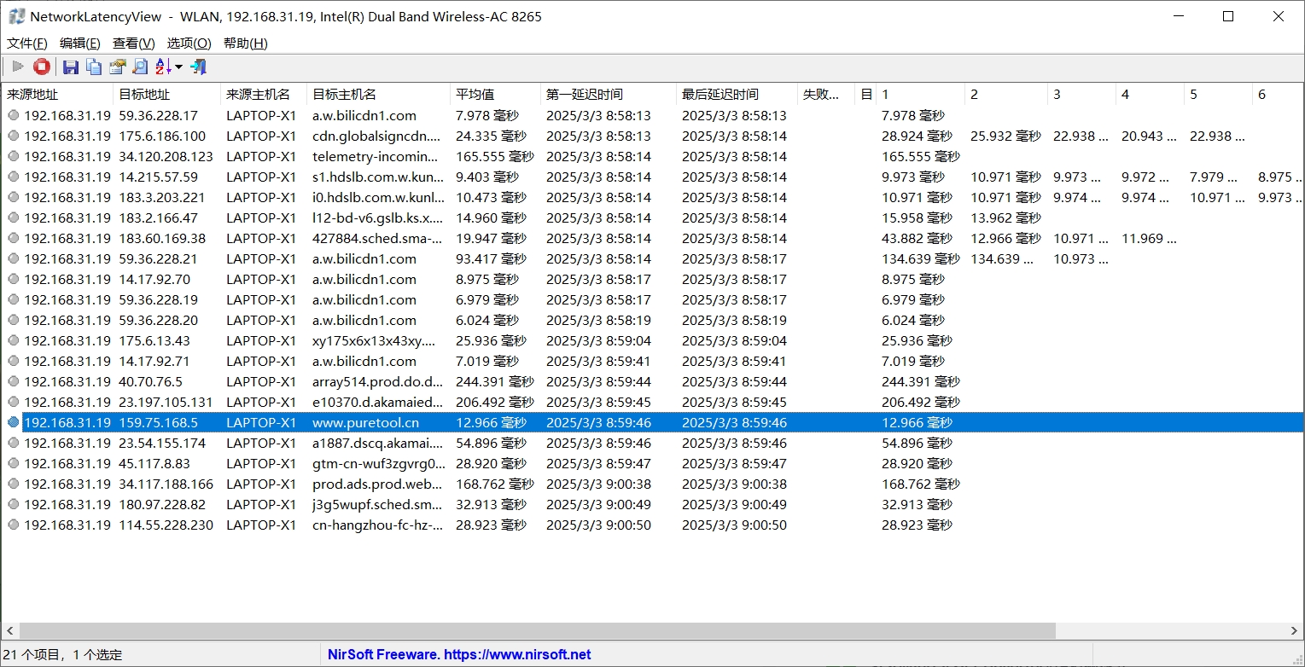
Task: Open Properties using the properties icon
Action: point(117,66)
